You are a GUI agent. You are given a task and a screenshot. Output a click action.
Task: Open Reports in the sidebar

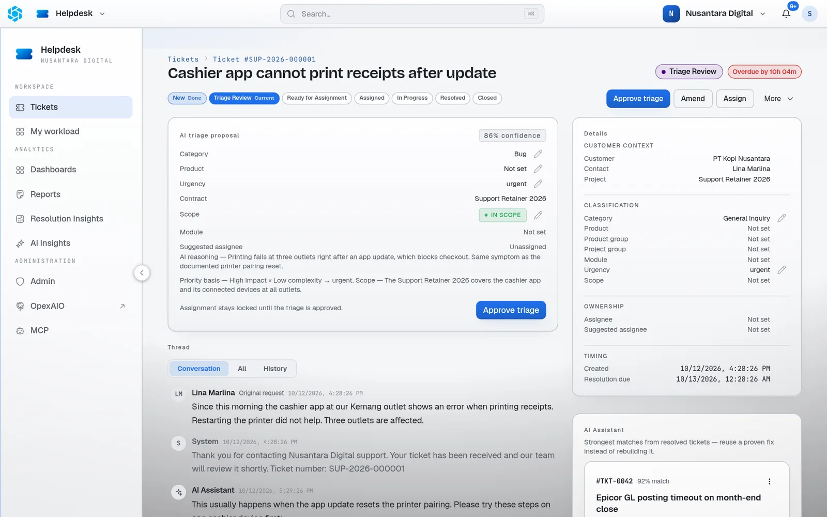pos(71,194)
